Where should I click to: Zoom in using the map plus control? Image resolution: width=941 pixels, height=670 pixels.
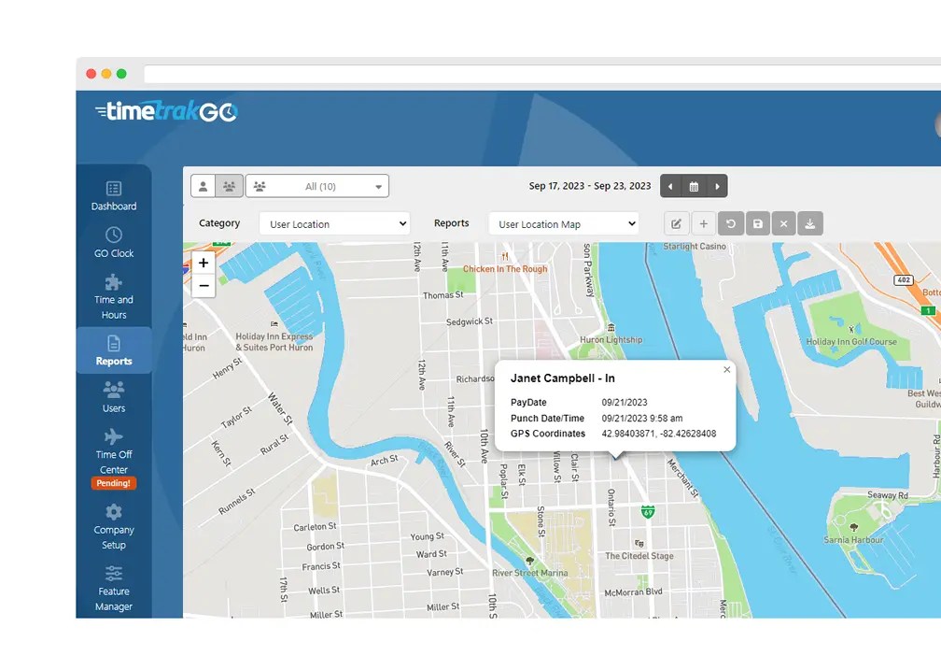[204, 263]
